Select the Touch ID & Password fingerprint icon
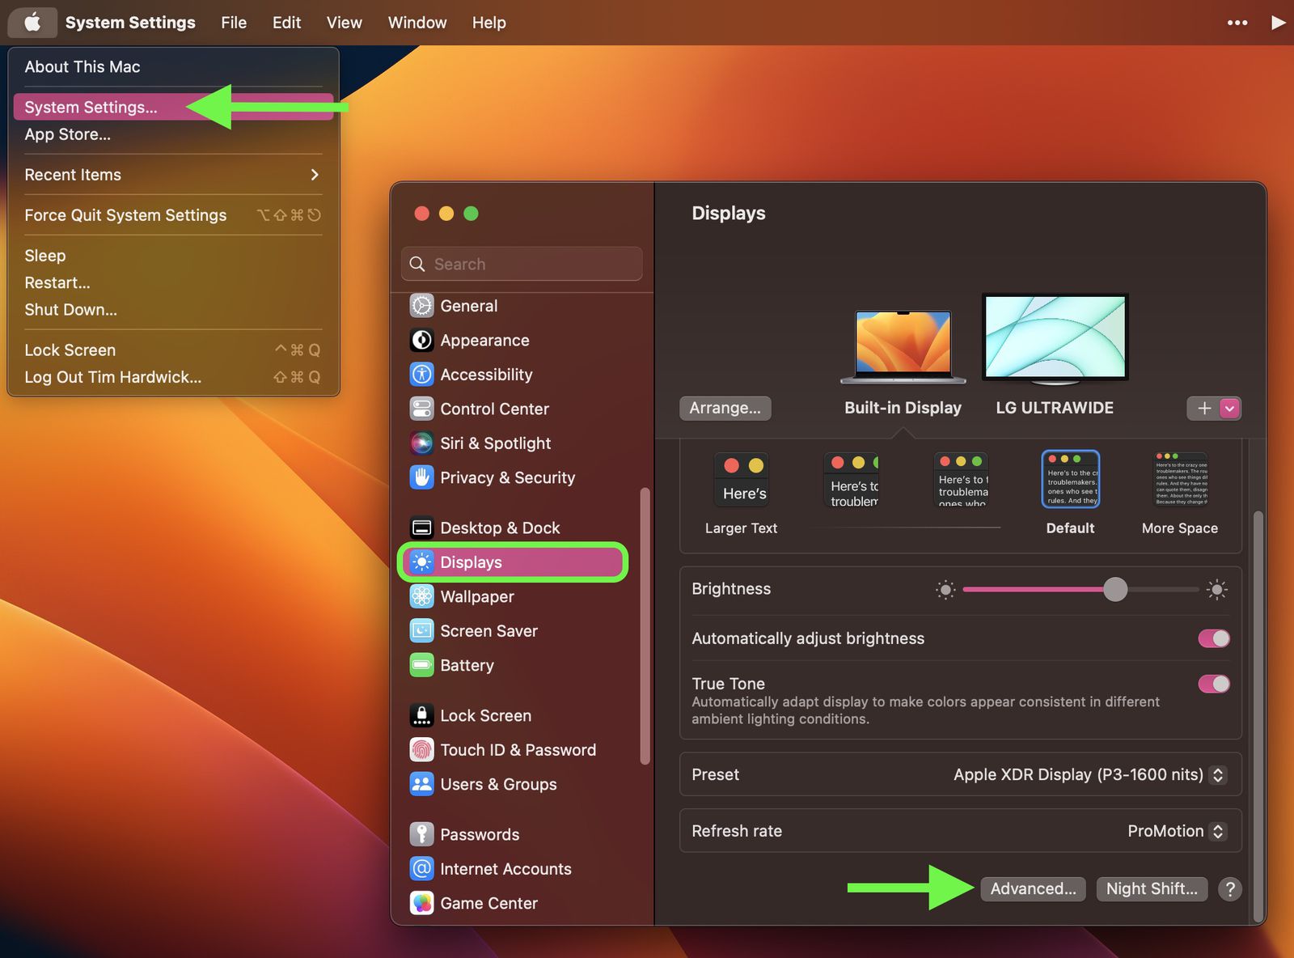 [421, 750]
